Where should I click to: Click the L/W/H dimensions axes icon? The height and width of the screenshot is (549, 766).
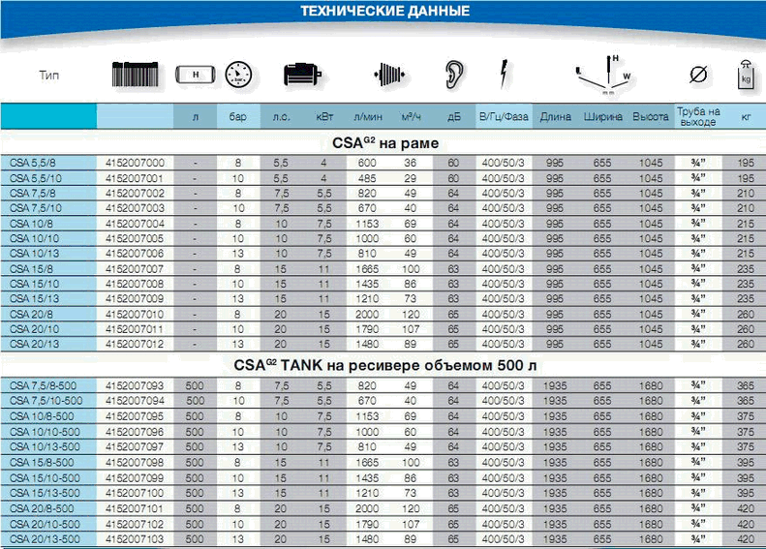click(604, 75)
